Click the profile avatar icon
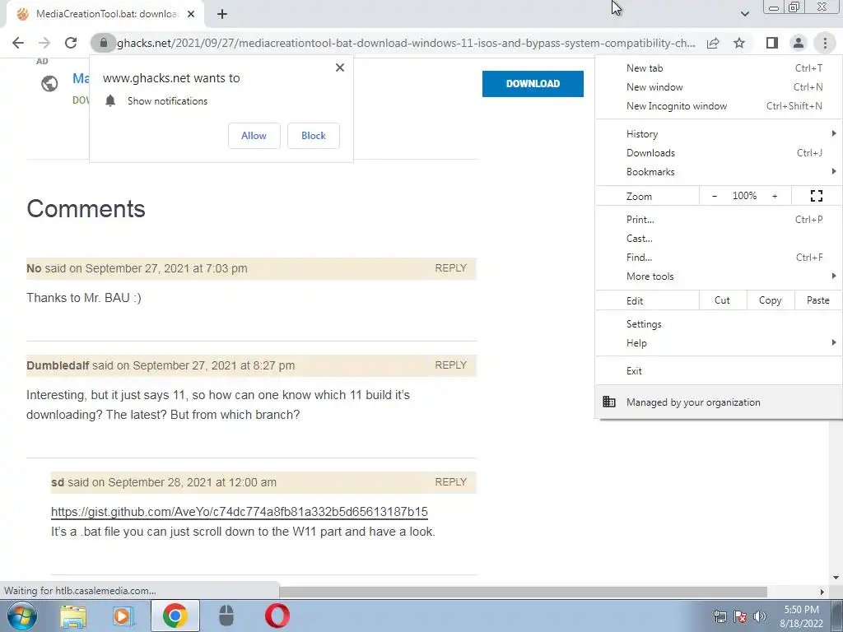Viewport: 843px width, 632px height. tap(799, 43)
